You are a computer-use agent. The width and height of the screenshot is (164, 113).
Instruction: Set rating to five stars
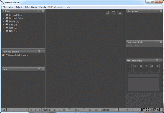(158, 66)
